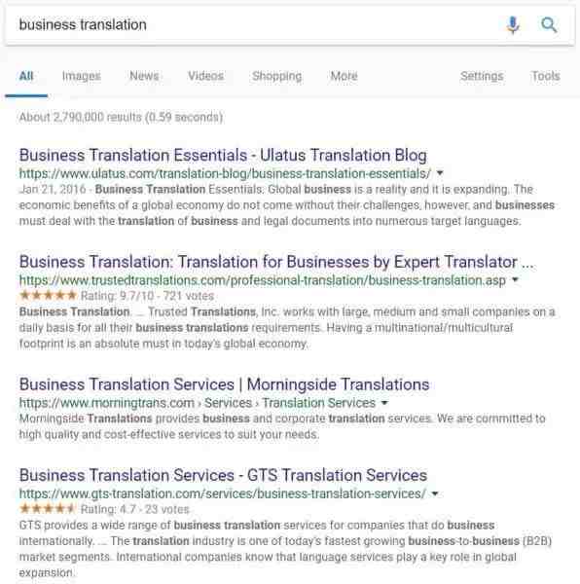Screen dimensions: 580x584
Task: Open the News tab
Action: click(144, 76)
